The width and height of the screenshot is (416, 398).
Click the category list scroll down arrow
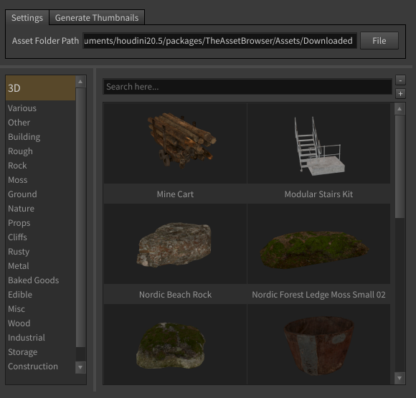coord(80,367)
